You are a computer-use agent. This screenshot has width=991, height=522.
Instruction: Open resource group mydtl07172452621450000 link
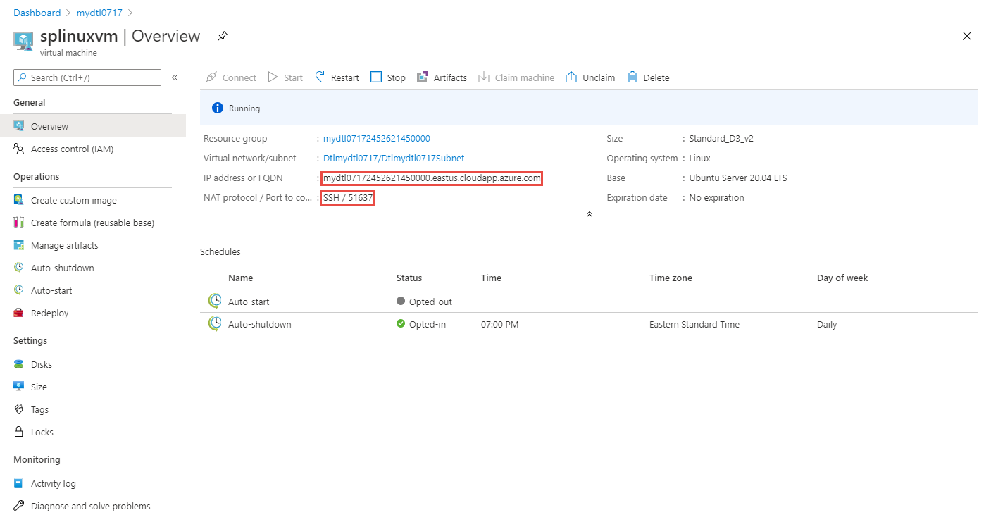pyautogui.click(x=377, y=139)
